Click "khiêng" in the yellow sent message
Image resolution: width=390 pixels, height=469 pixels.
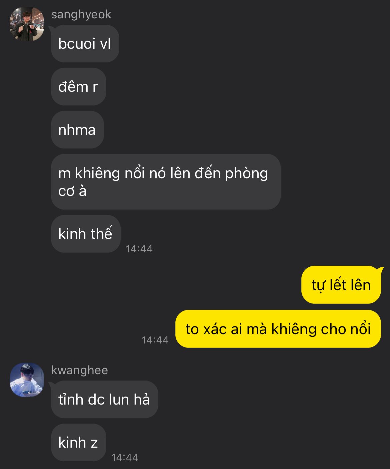pos(294,329)
